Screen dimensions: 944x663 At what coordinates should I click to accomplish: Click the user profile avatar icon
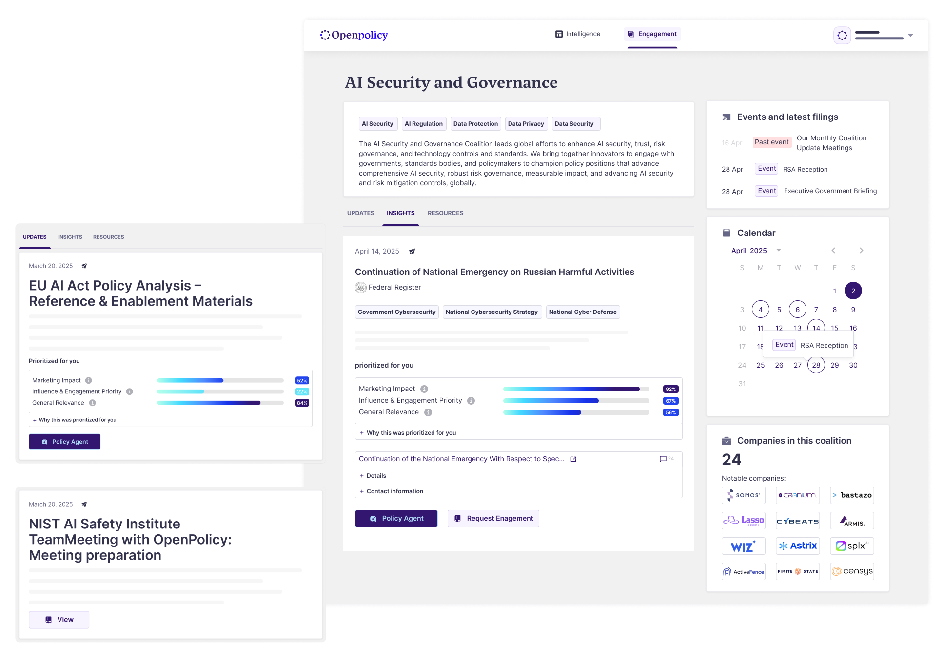click(x=842, y=35)
